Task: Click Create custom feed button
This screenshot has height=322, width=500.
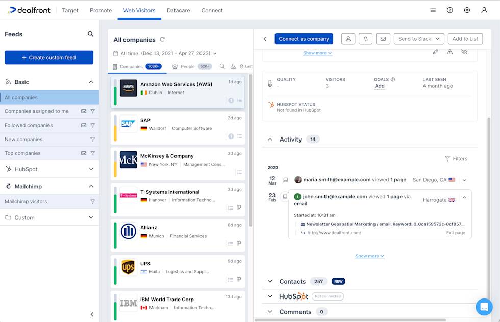Action: click(49, 58)
